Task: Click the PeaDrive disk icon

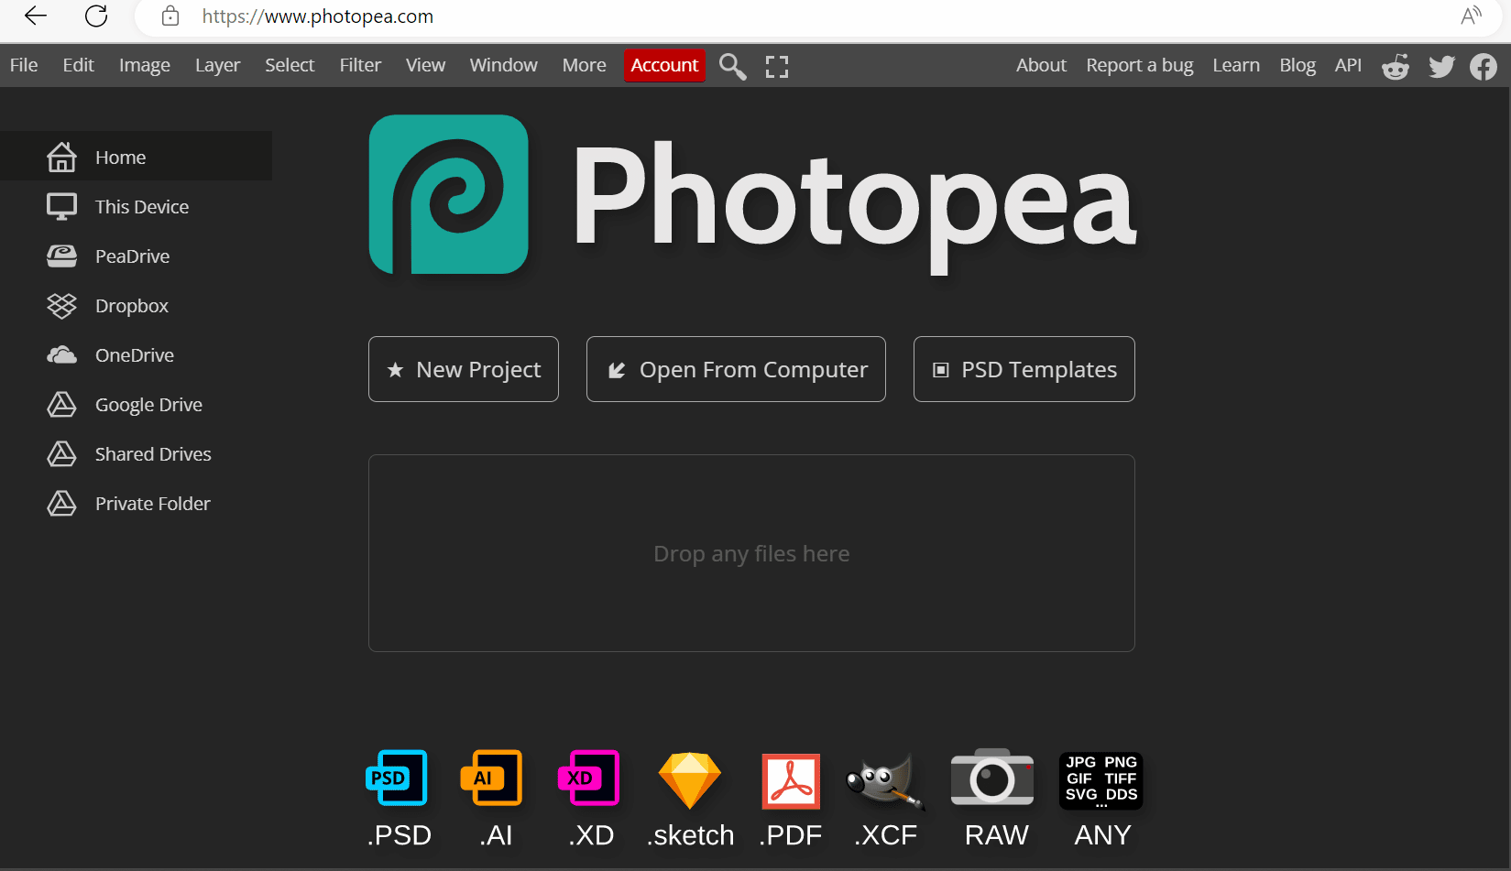Action: pyautogui.click(x=61, y=256)
